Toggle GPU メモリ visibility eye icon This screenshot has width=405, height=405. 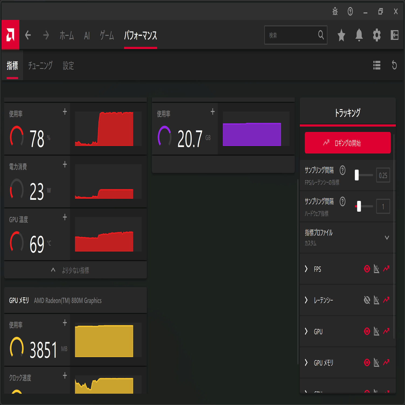pyautogui.click(x=367, y=362)
